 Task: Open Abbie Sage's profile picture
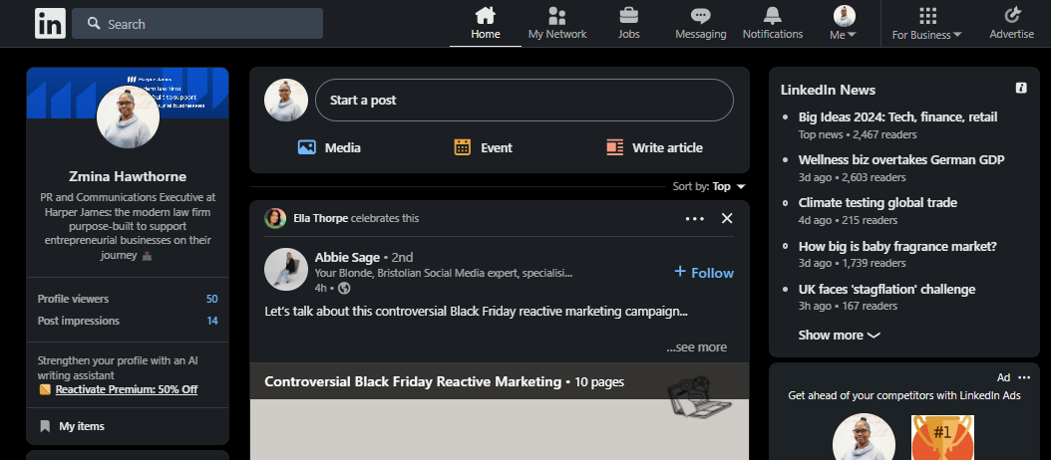pos(286,269)
